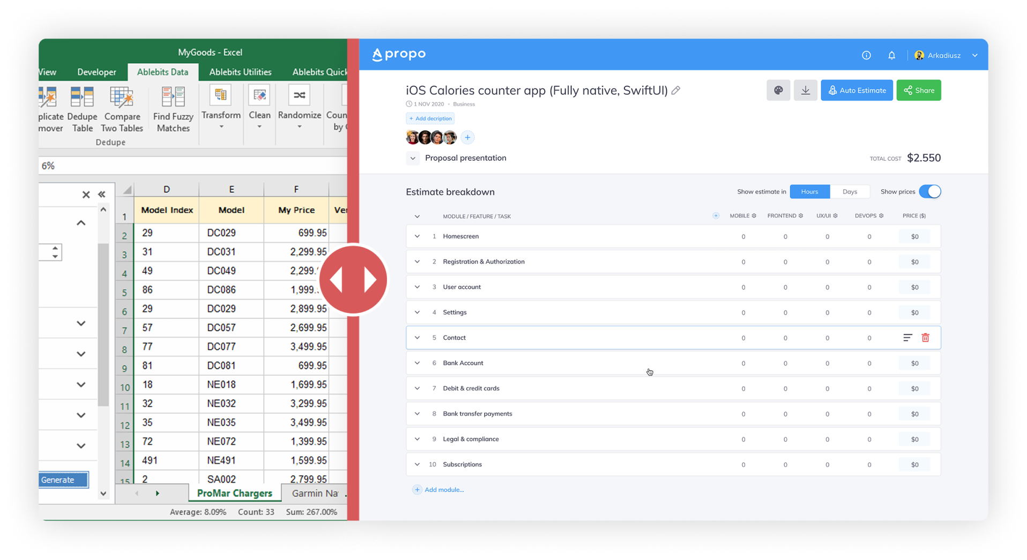Viewport: 1027px width, 560px height.
Task: Close the Excel side pane with X
Action: tap(86, 195)
